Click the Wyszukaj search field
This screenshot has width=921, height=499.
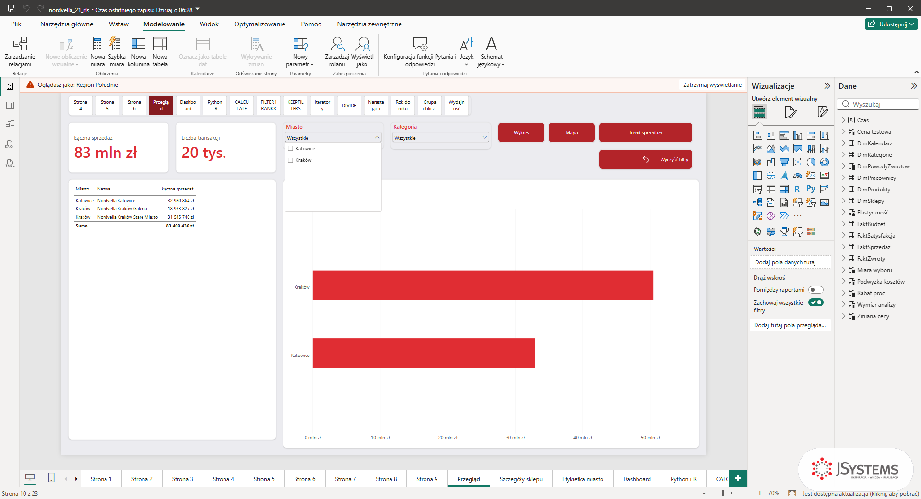(878, 104)
